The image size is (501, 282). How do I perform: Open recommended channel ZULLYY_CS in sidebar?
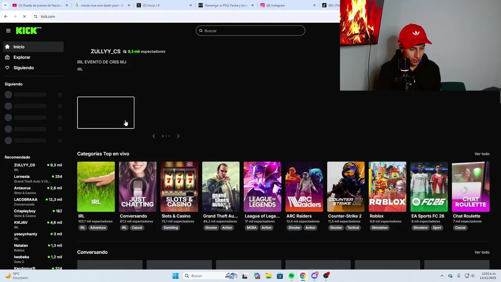(33, 167)
